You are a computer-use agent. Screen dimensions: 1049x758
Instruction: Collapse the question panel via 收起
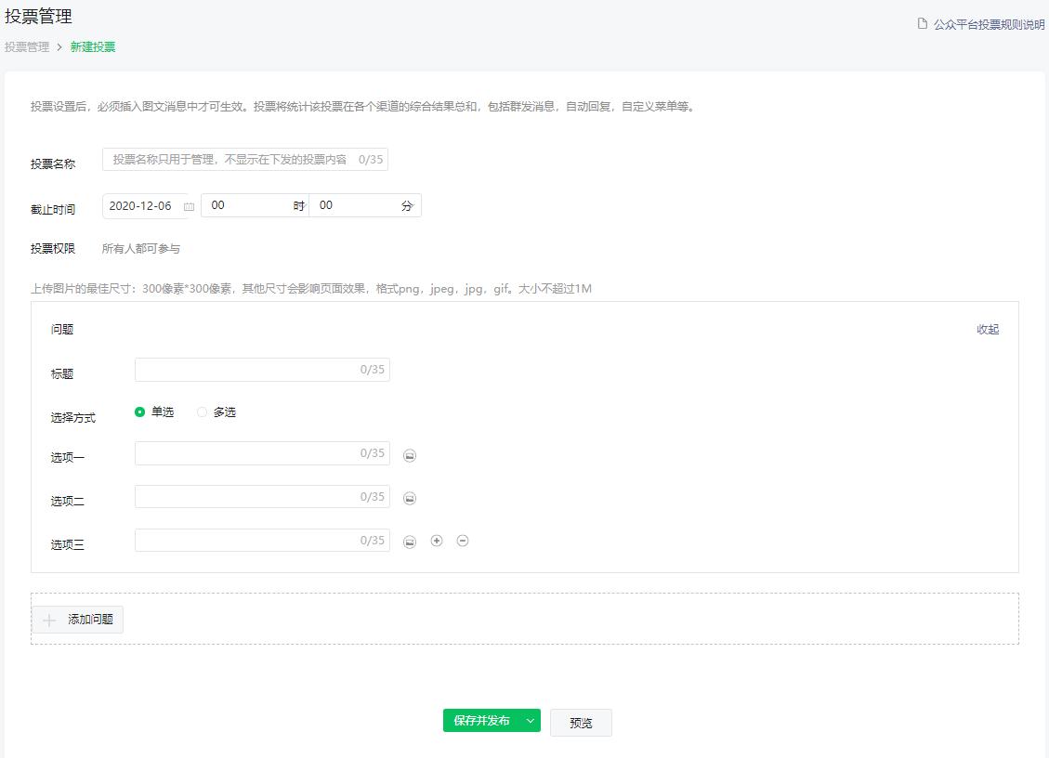[987, 329]
